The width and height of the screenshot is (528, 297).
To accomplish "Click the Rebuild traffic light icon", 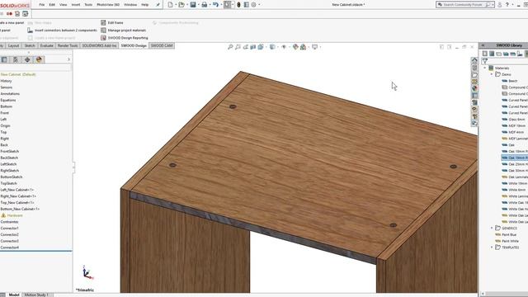I will tap(238, 5).
